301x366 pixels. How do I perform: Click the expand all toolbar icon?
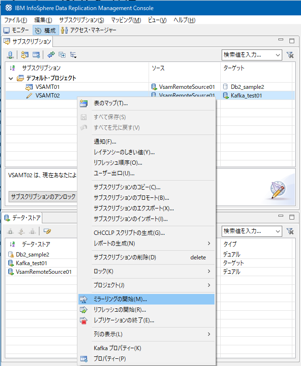point(62,55)
